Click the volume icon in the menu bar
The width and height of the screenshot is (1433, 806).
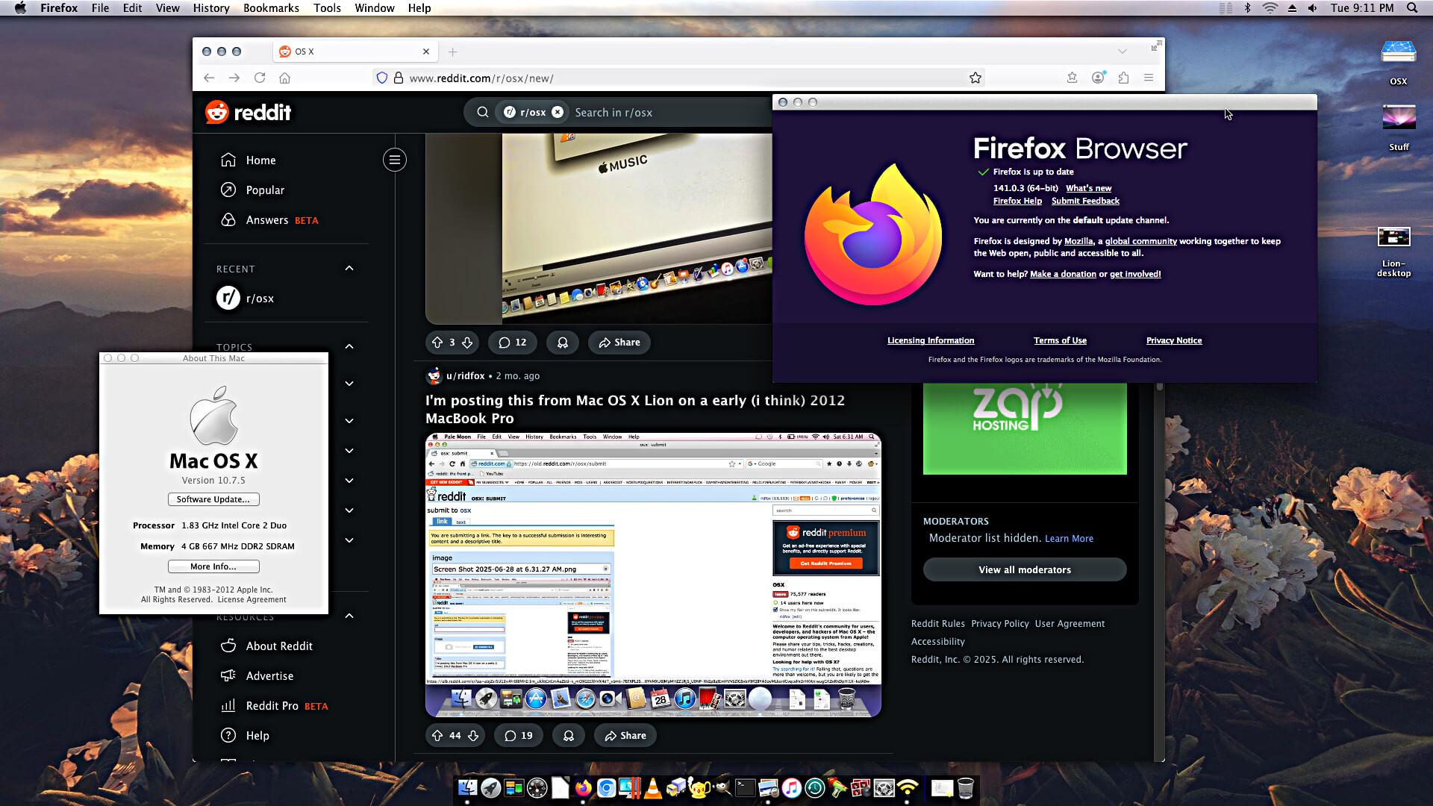(x=1313, y=7)
